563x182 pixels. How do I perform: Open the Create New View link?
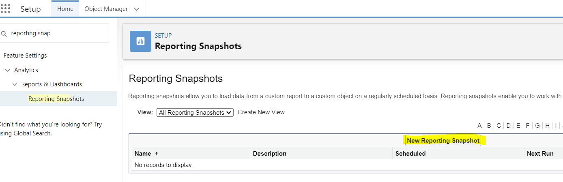261,112
